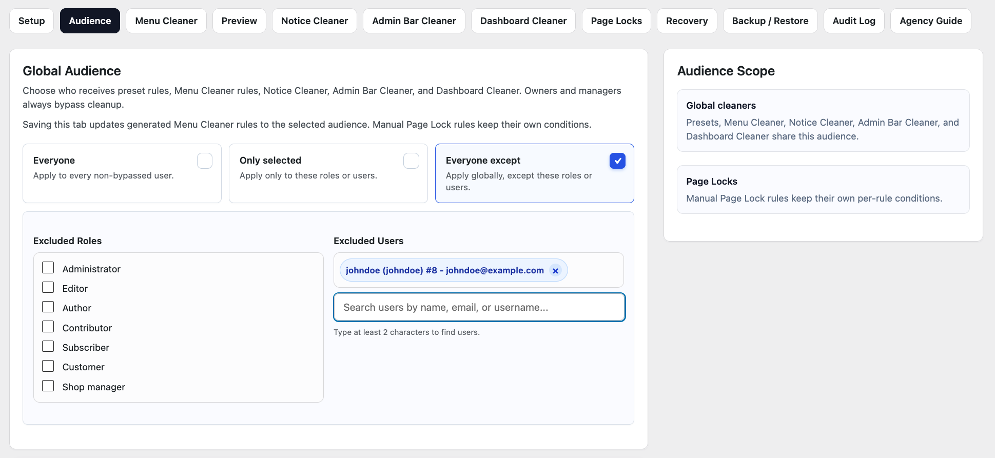Select the Everyone audience option

tap(122, 173)
